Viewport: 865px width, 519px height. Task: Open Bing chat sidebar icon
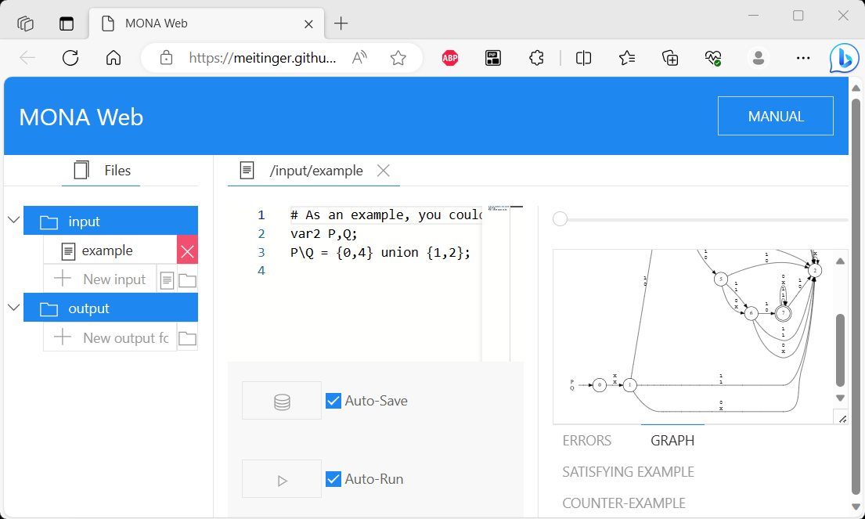(x=844, y=57)
